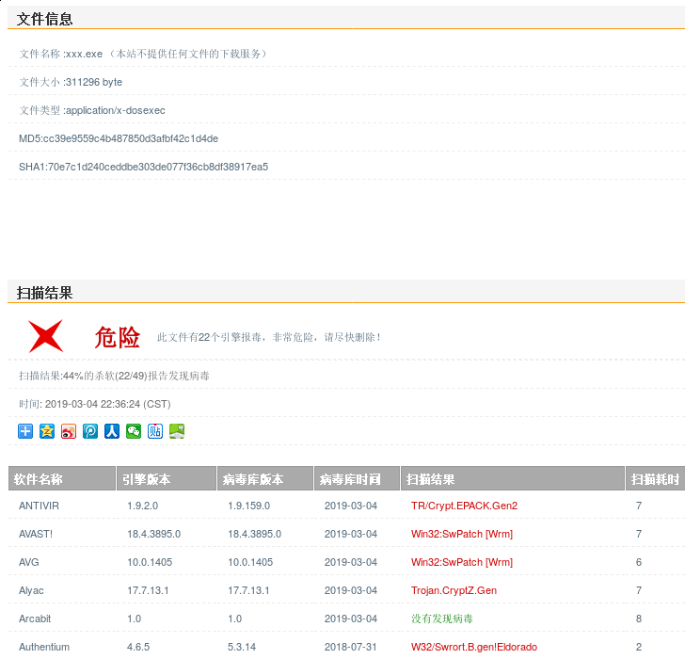Image resolution: width=685 pixels, height=659 pixels.
Task: Click Authentium database version 5.3.14
Action: pyautogui.click(x=242, y=647)
